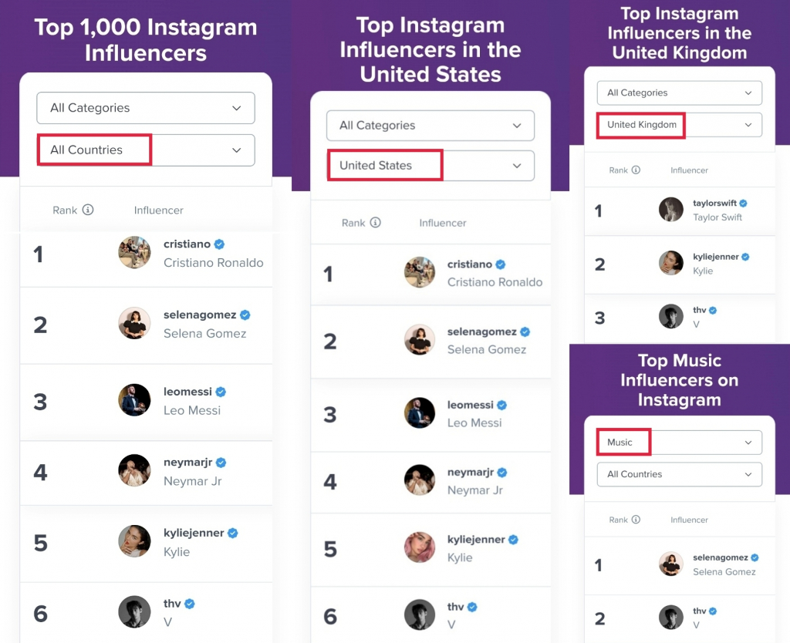Click Taylor Swift profile picture
The height and width of the screenshot is (643, 790).
tap(671, 210)
